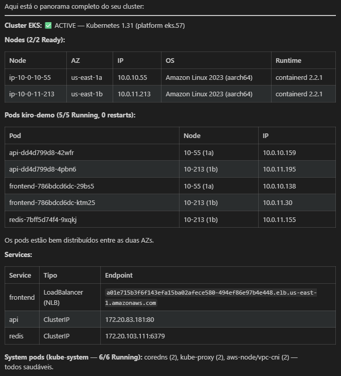Click the ip-10-0-10-55 node name cell
Screen dimensions: 341x376
coord(30,77)
